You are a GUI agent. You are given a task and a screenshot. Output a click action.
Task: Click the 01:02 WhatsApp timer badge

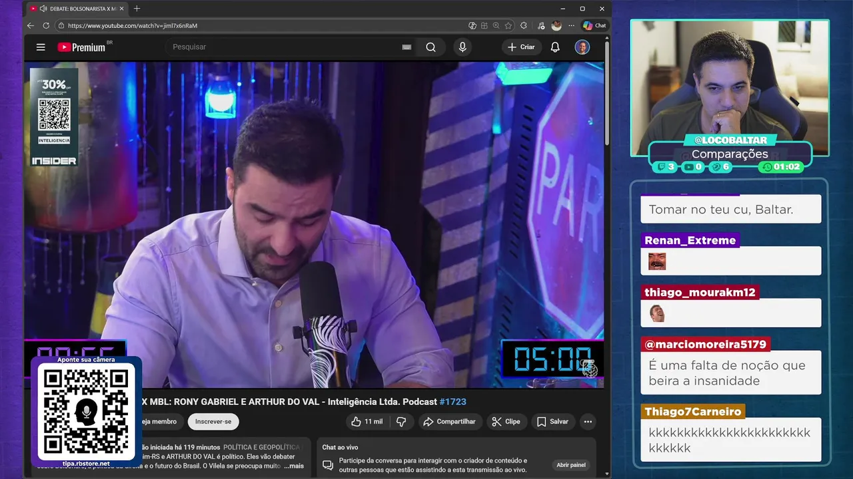pos(780,167)
